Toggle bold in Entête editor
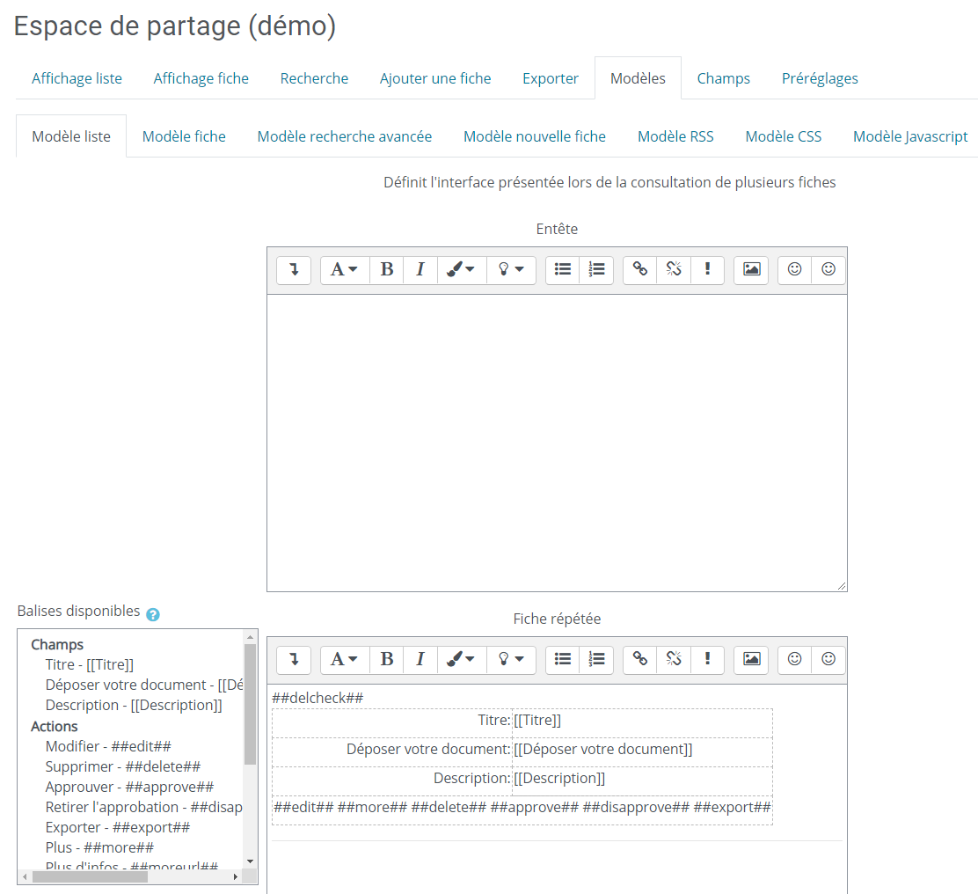The width and height of the screenshot is (978, 894). click(387, 270)
